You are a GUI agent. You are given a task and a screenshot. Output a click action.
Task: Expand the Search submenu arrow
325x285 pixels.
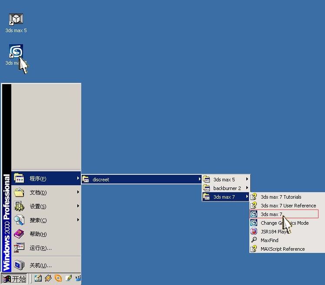(78, 219)
